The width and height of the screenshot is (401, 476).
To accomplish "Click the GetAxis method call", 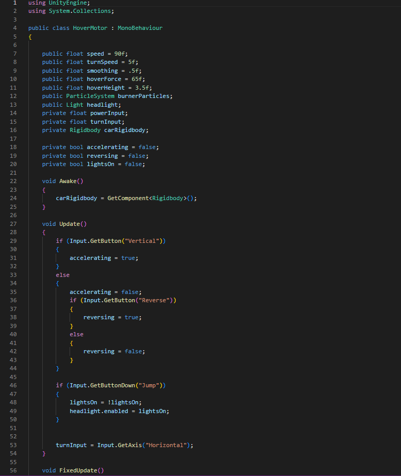I will click(x=131, y=445).
